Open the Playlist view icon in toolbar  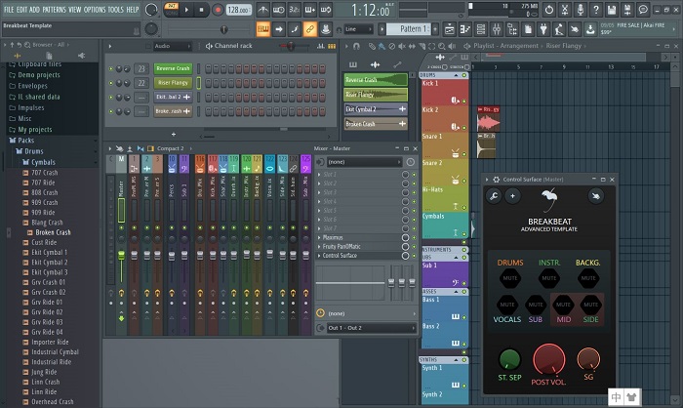click(449, 29)
